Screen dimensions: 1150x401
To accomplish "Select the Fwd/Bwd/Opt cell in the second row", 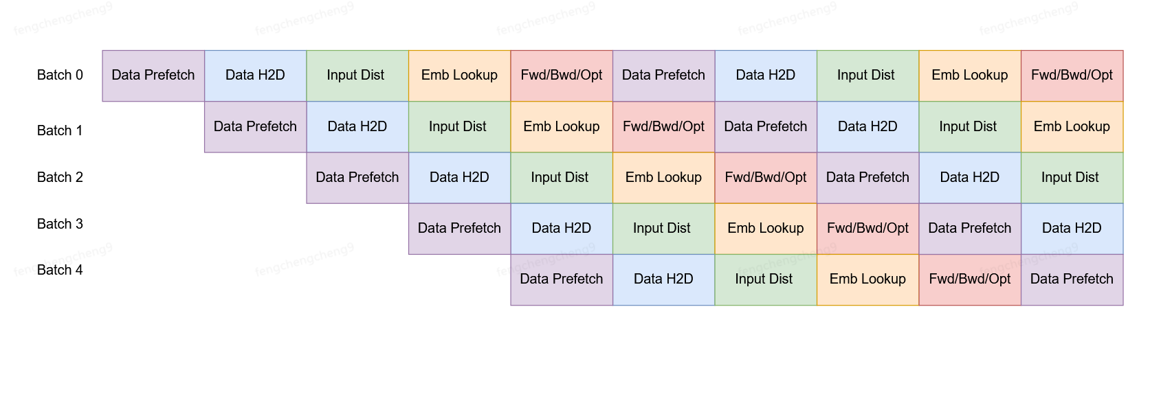I will pos(663,127).
